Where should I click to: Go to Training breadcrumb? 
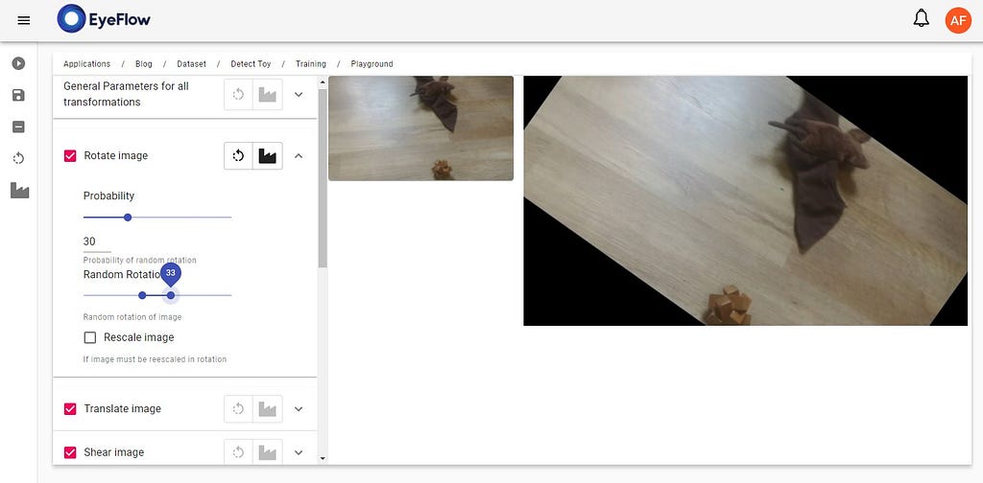click(311, 64)
